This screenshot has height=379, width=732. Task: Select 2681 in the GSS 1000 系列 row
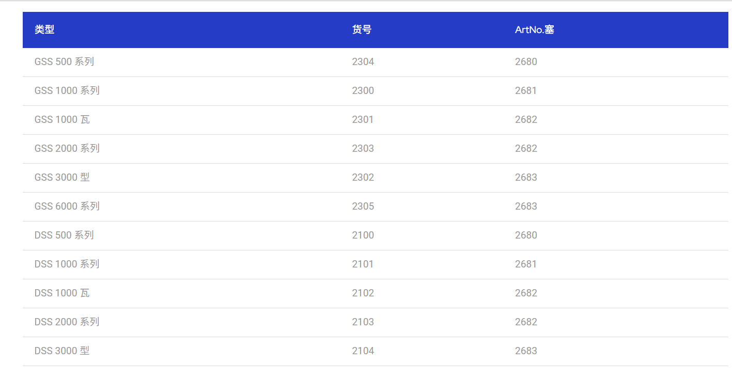pos(526,91)
